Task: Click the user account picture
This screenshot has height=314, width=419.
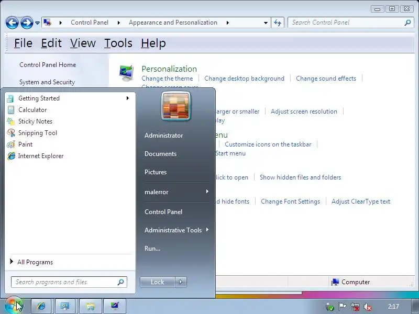Action: pyautogui.click(x=175, y=106)
